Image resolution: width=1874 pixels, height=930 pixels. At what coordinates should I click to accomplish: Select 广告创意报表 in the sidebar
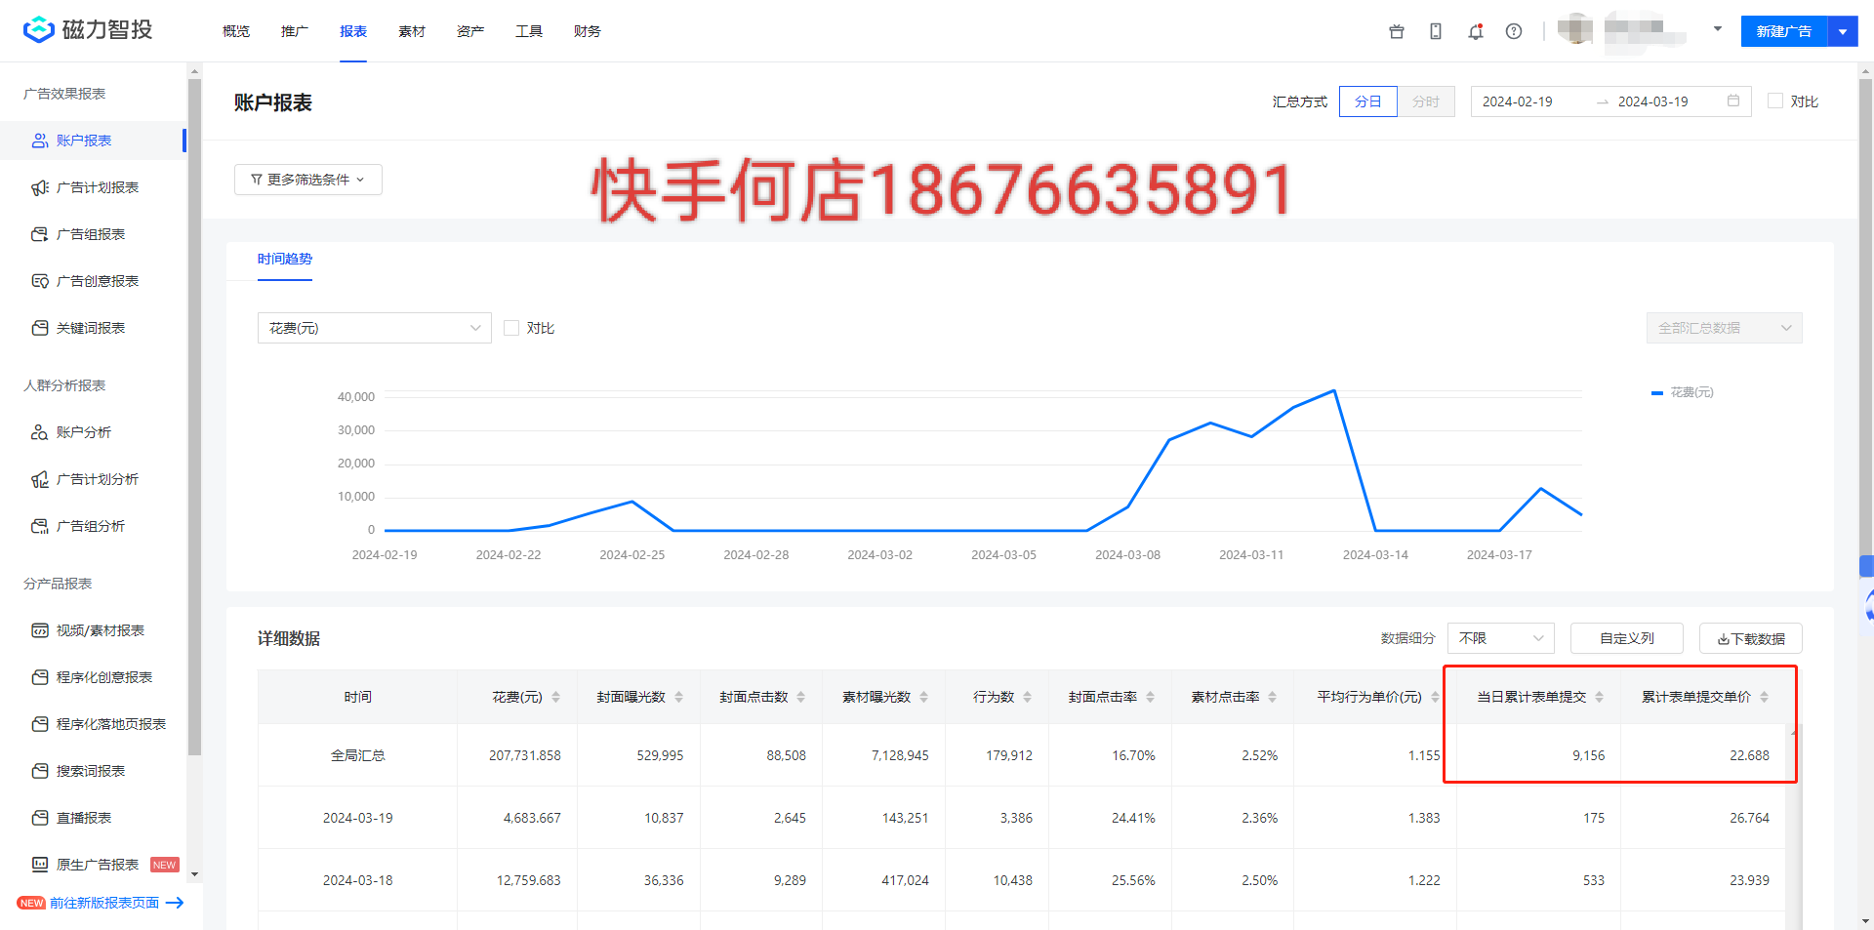click(93, 281)
